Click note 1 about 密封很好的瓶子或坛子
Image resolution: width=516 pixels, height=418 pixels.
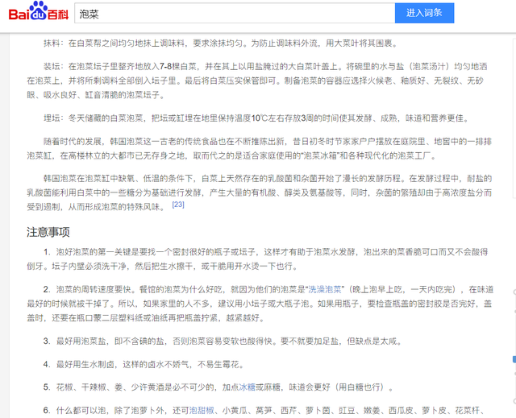pos(258,259)
